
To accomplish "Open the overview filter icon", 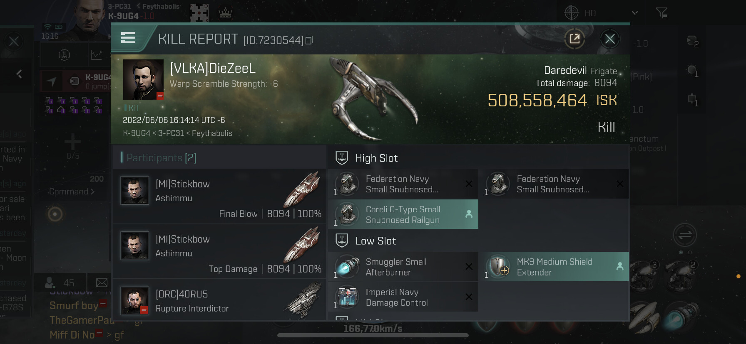I will click(x=662, y=13).
